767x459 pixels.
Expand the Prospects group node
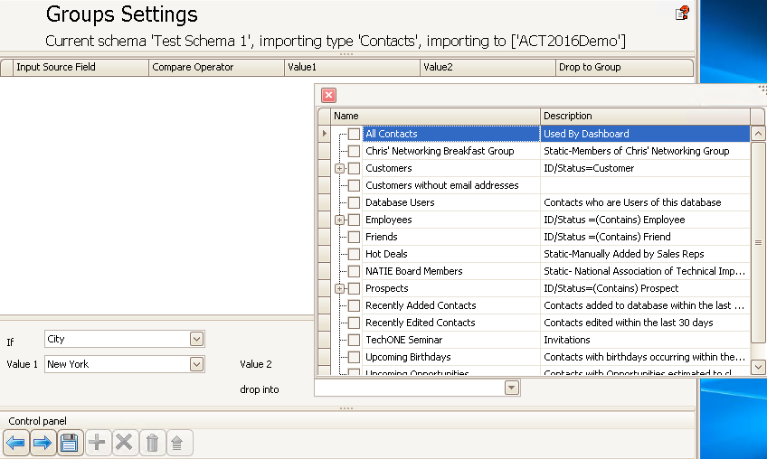point(339,288)
